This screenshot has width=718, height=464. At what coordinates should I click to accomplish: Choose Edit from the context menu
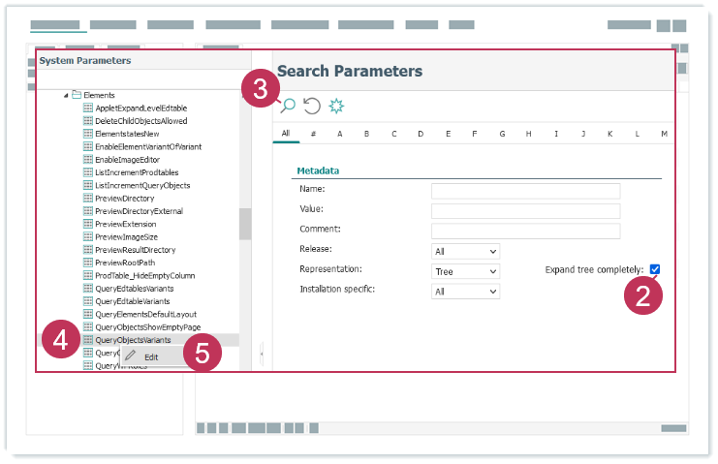click(151, 357)
